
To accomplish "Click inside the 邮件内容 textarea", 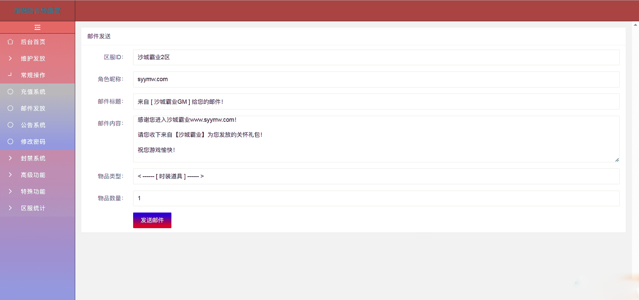I will point(376,139).
